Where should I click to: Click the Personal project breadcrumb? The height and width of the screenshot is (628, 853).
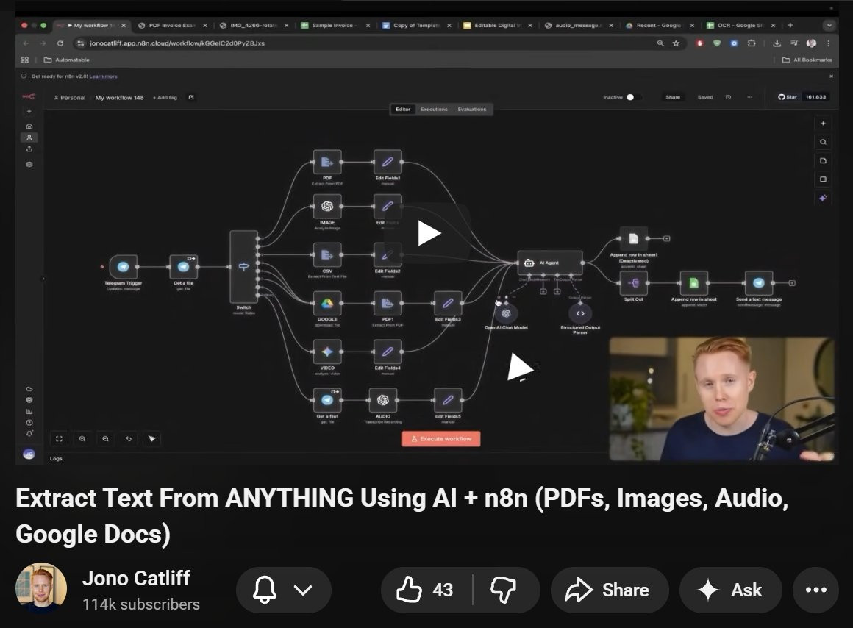click(x=70, y=97)
